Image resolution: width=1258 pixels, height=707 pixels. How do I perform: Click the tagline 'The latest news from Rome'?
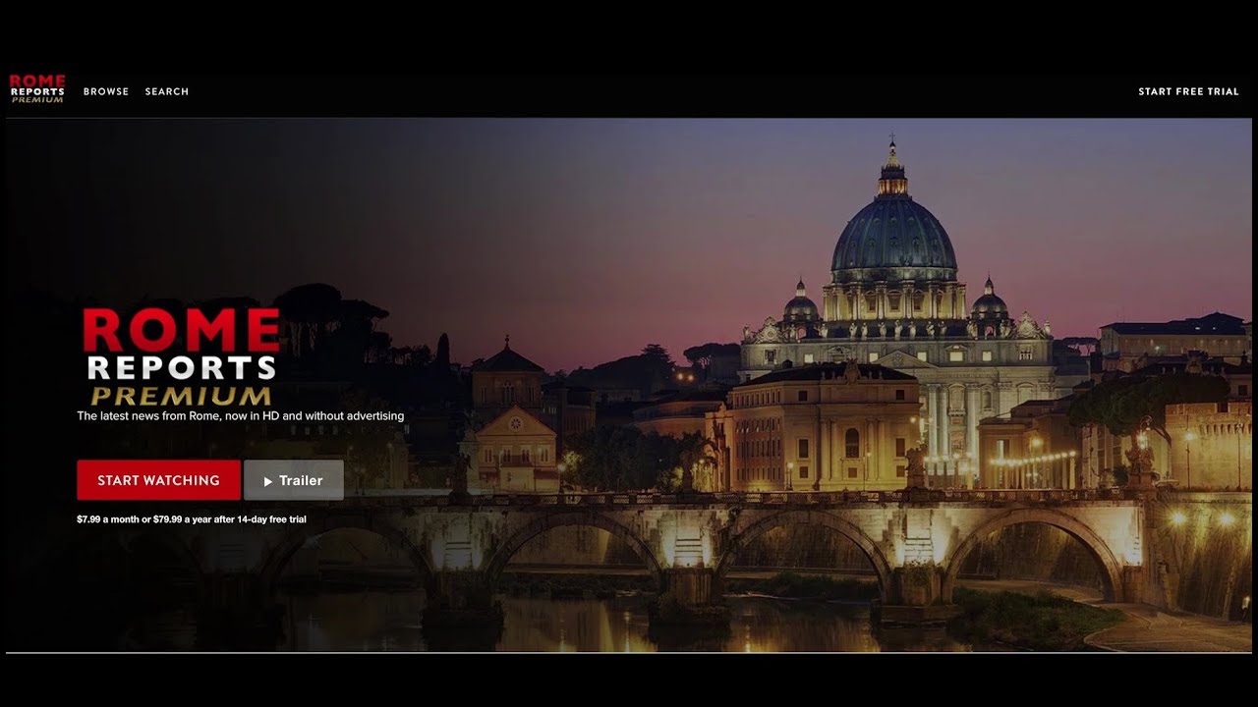[x=241, y=416]
